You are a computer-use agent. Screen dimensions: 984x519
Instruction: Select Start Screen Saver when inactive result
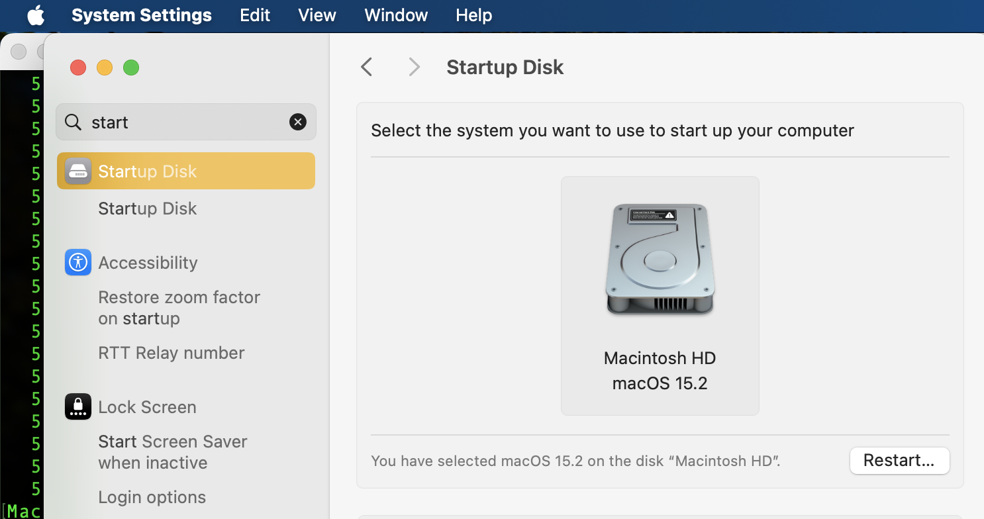172,451
